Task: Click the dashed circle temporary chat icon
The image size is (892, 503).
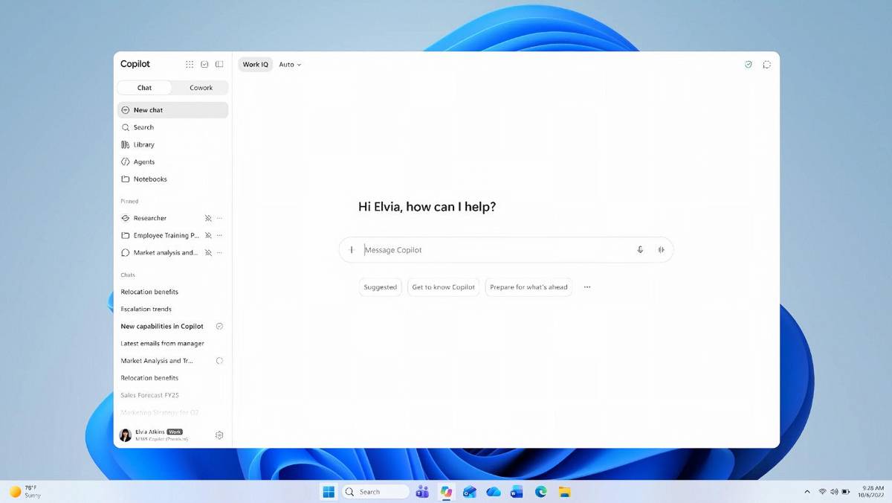Action: click(766, 65)
